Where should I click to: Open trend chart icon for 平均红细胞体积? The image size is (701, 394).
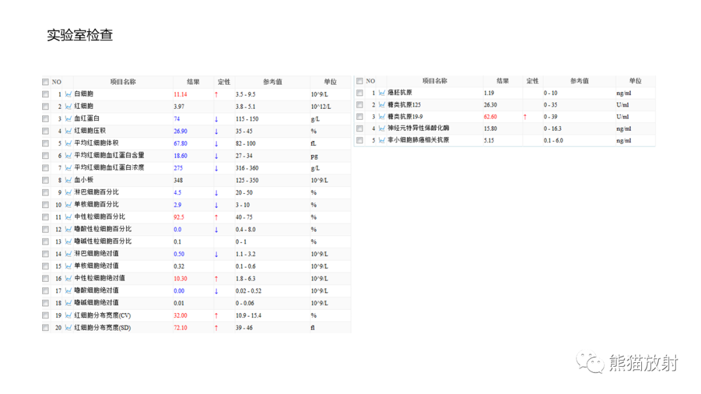[x=68, y=143]
